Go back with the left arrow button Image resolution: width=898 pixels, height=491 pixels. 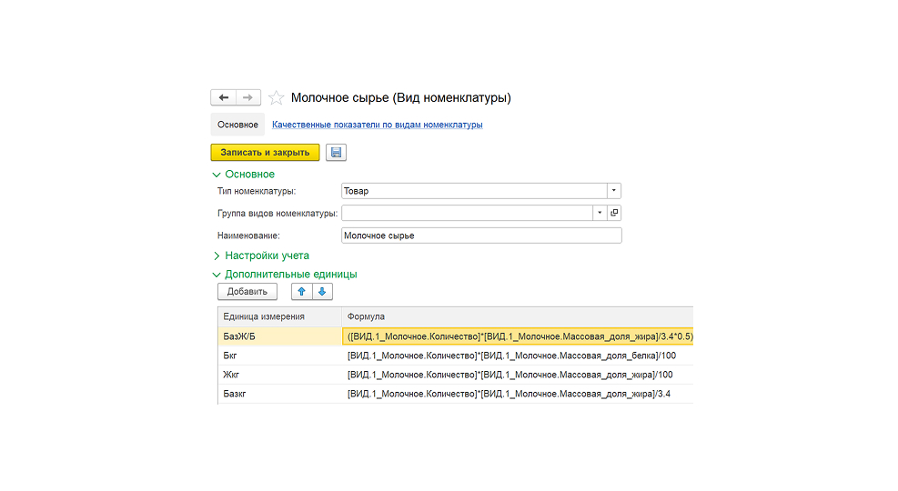(x=223, y=98)
